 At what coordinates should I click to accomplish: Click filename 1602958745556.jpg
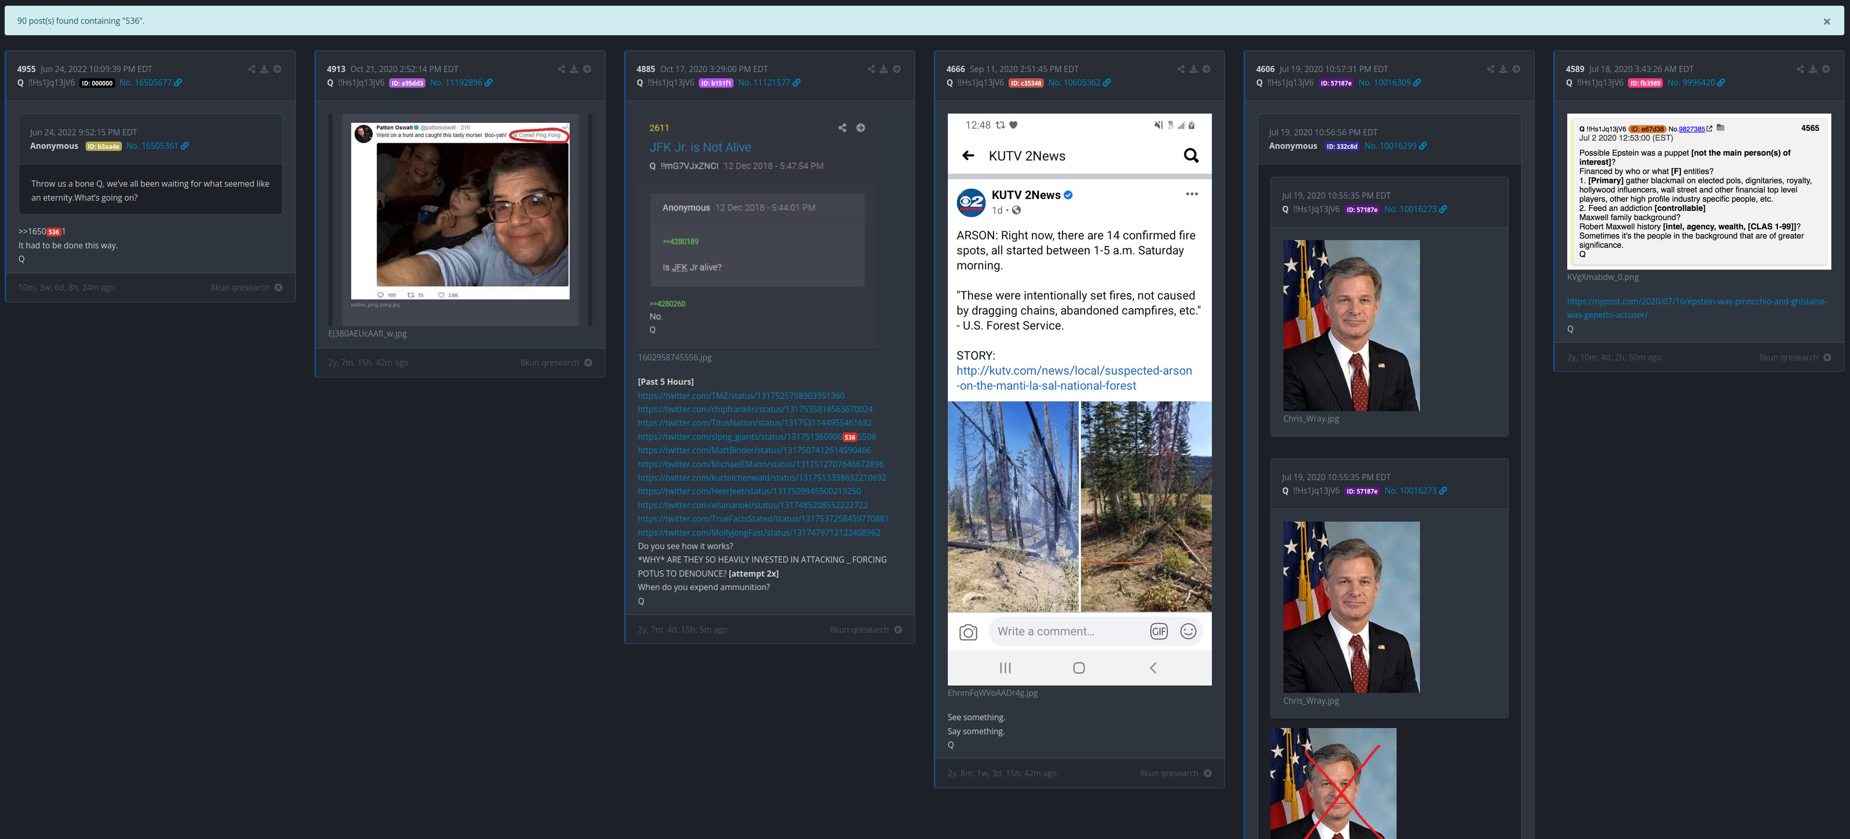(675, 357)
